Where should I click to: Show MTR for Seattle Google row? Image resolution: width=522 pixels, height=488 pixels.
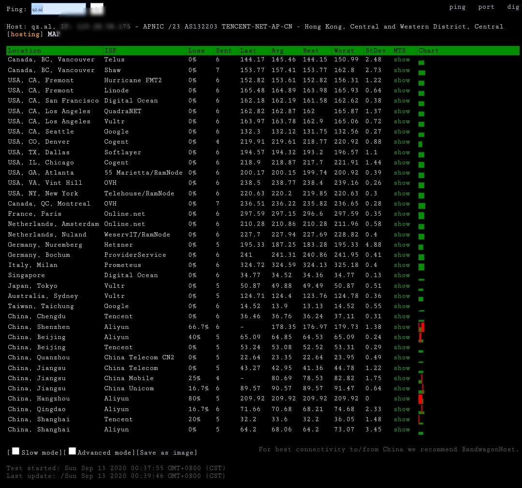pyautogui.click(x=402, y=132)
